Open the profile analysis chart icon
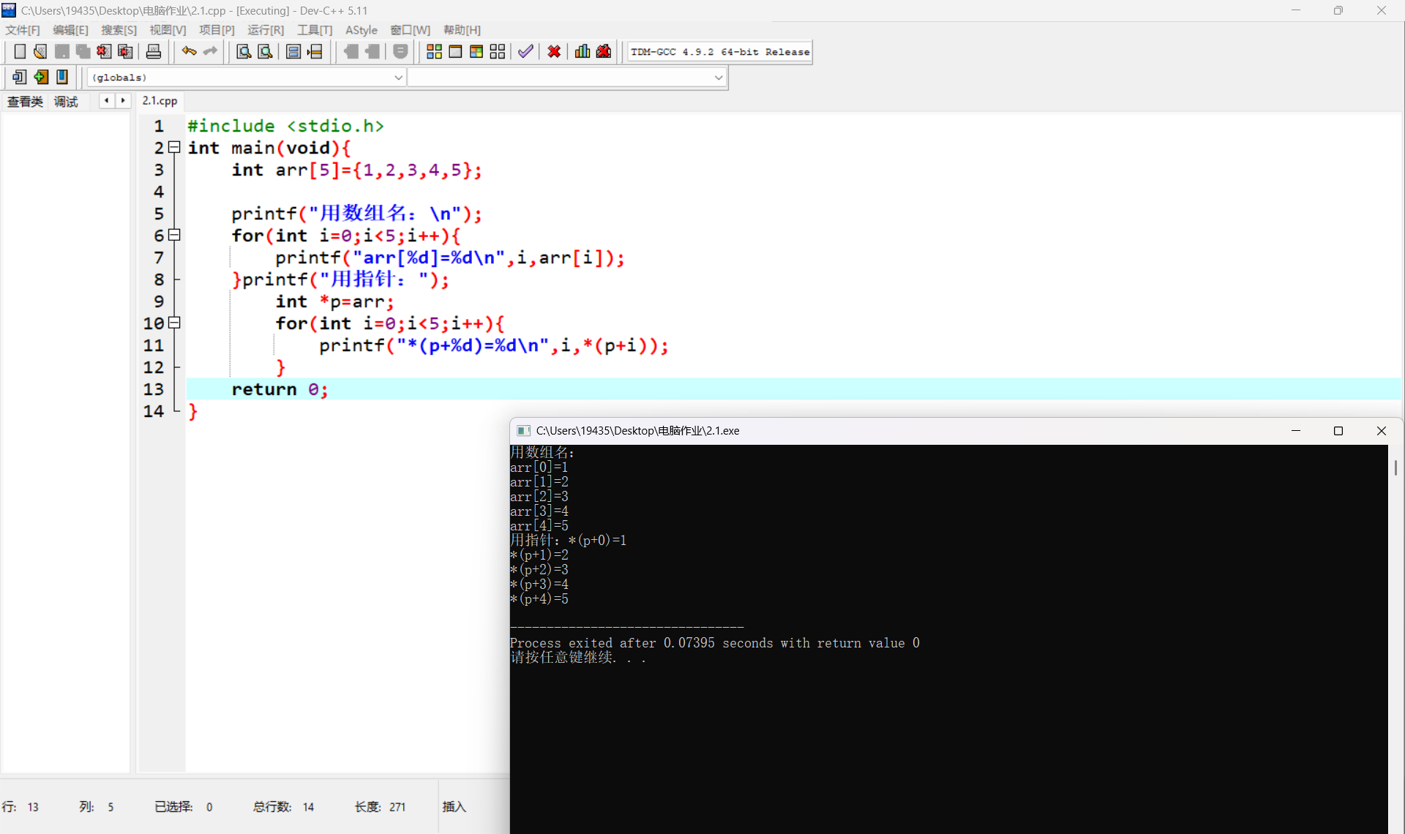 click(582, 51)
